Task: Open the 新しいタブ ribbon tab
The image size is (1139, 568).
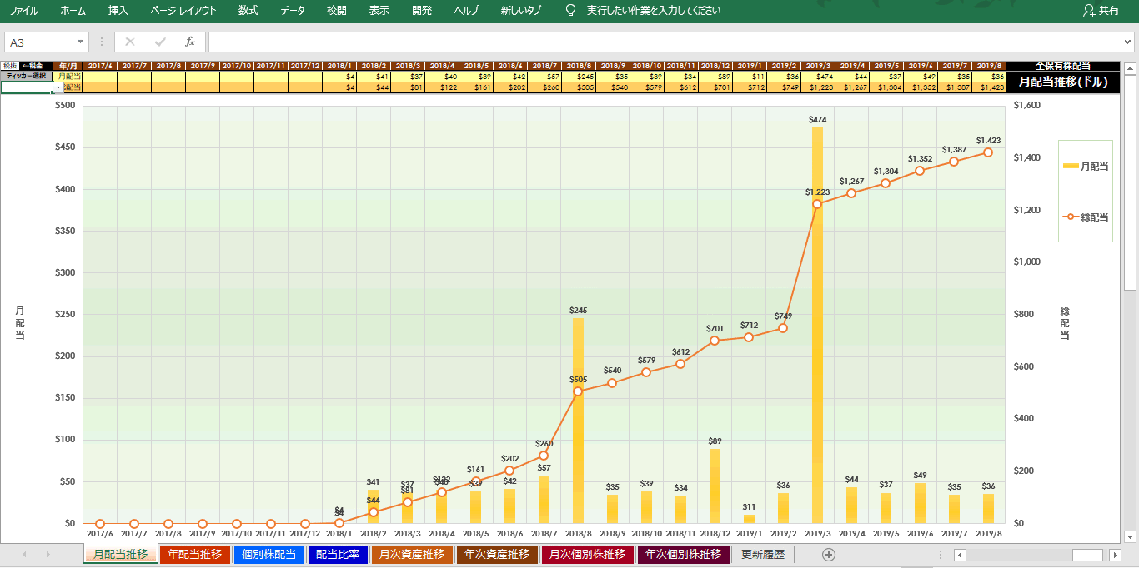Action: pyautogui.click(x=521, y=11)
